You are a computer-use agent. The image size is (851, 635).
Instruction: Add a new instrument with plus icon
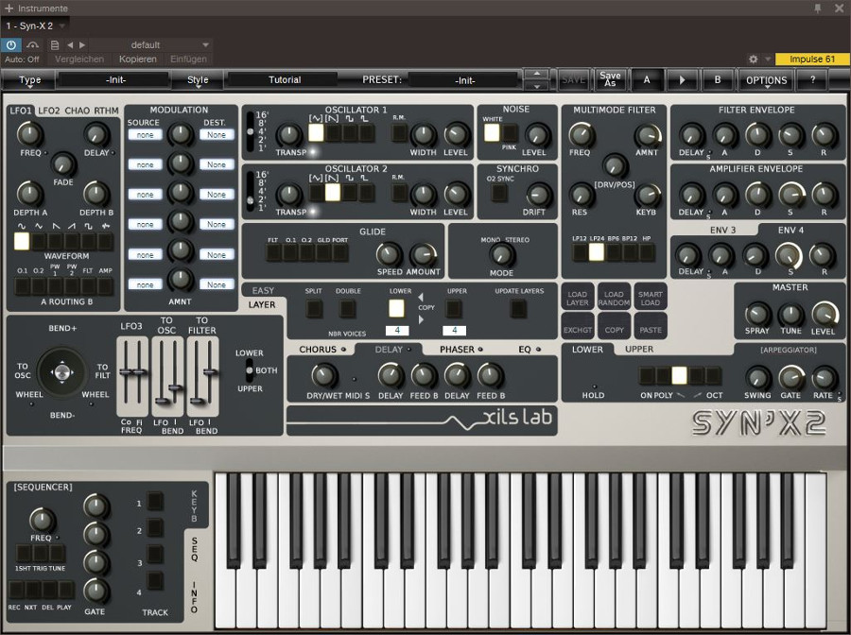click(x=9, y=9)
